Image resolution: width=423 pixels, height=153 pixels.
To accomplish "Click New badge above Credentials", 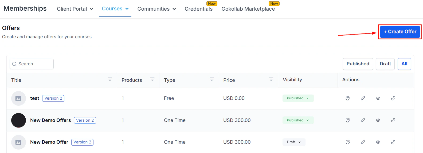I will 212,3.
